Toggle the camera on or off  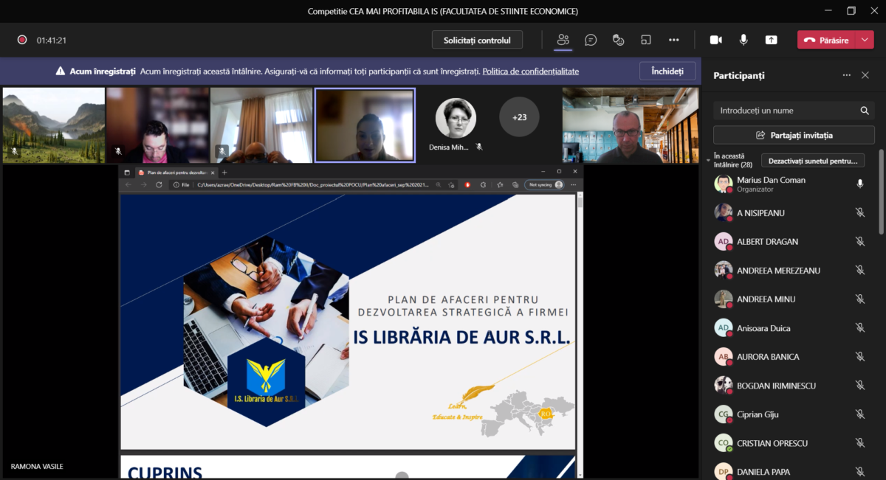715,40
